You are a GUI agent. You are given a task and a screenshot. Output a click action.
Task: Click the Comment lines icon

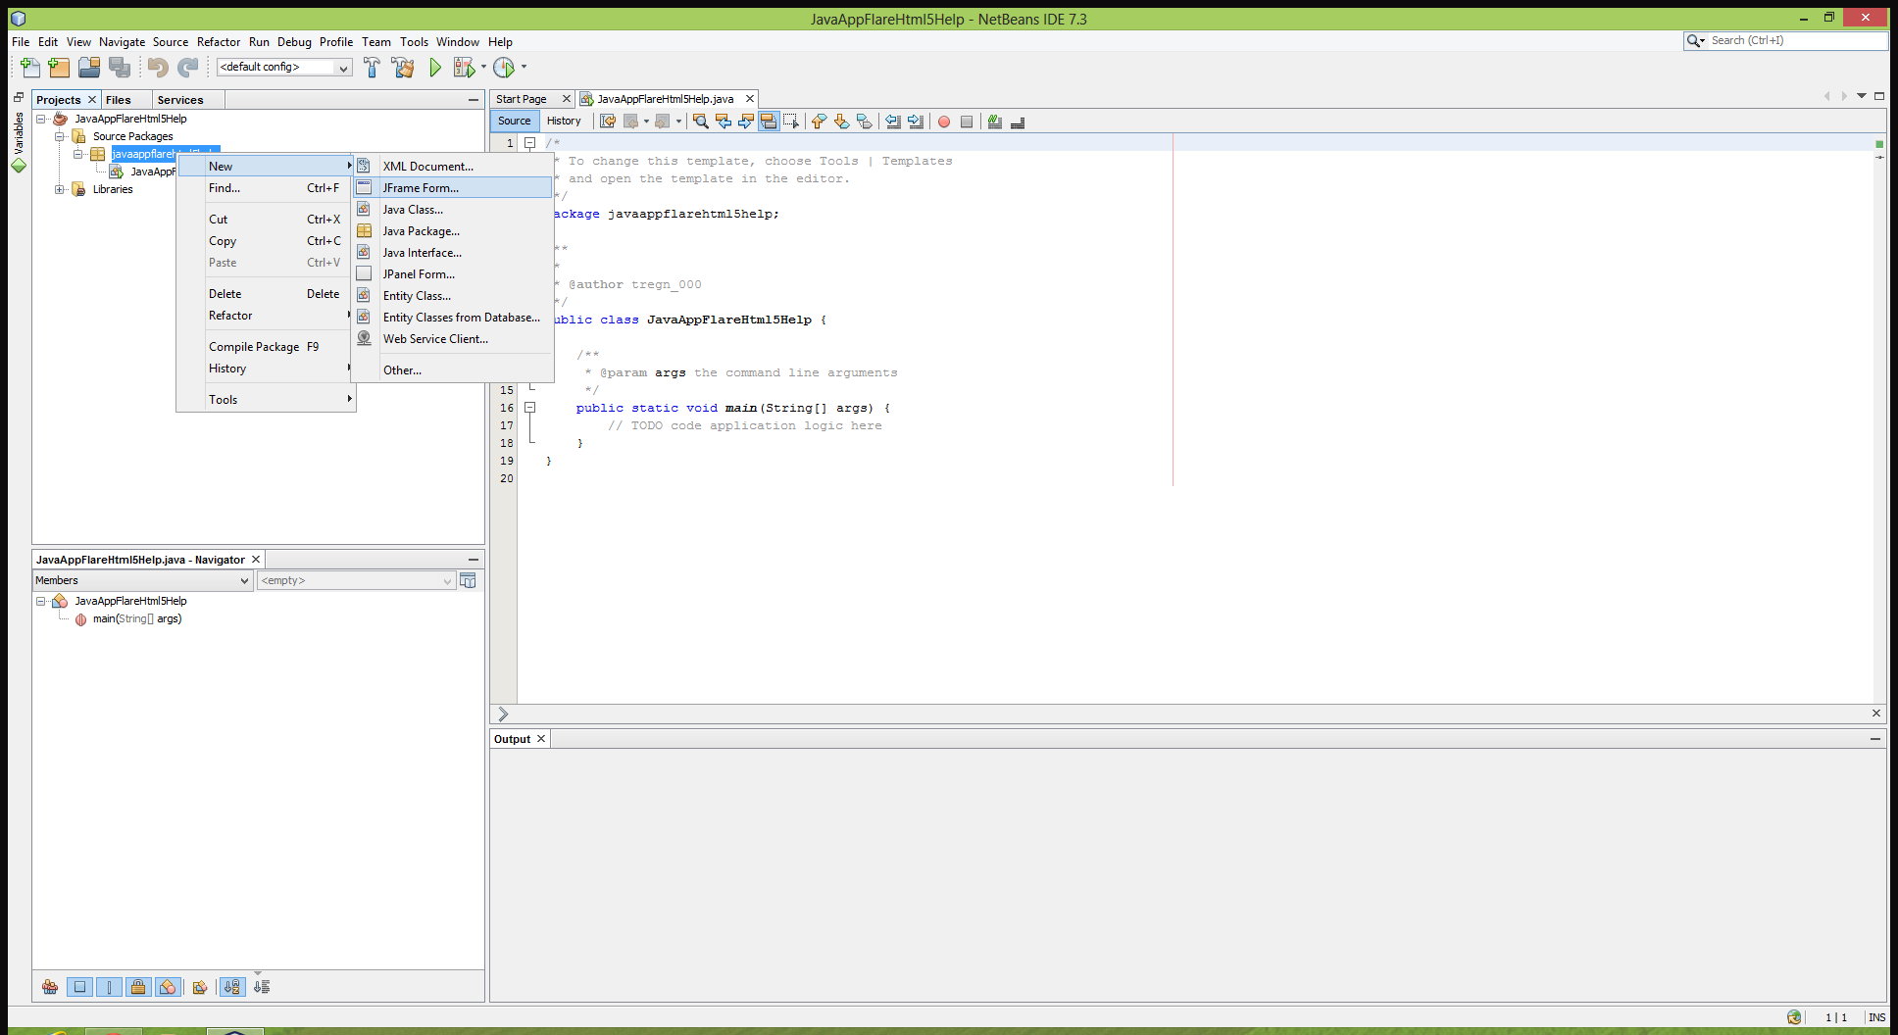click(995, 122)
